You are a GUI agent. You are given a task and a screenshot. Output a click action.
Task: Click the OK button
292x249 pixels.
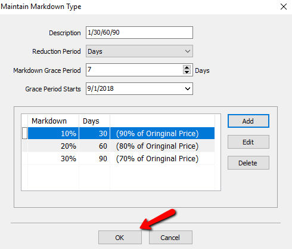pyautogui.click(x=120, y=237)
